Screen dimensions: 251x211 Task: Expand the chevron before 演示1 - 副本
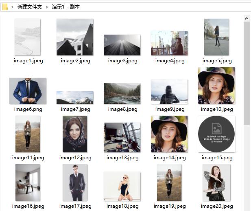tap(47, 7)
